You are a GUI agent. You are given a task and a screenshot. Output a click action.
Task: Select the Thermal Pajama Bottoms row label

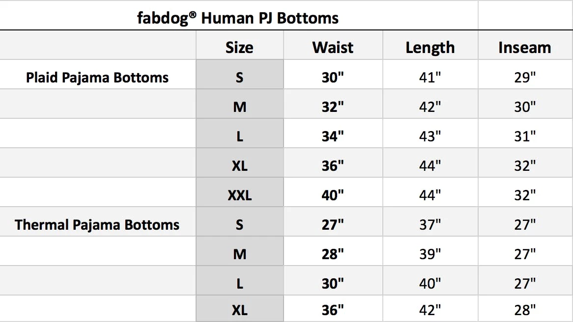pyautogui.click(x=97, y=225)
